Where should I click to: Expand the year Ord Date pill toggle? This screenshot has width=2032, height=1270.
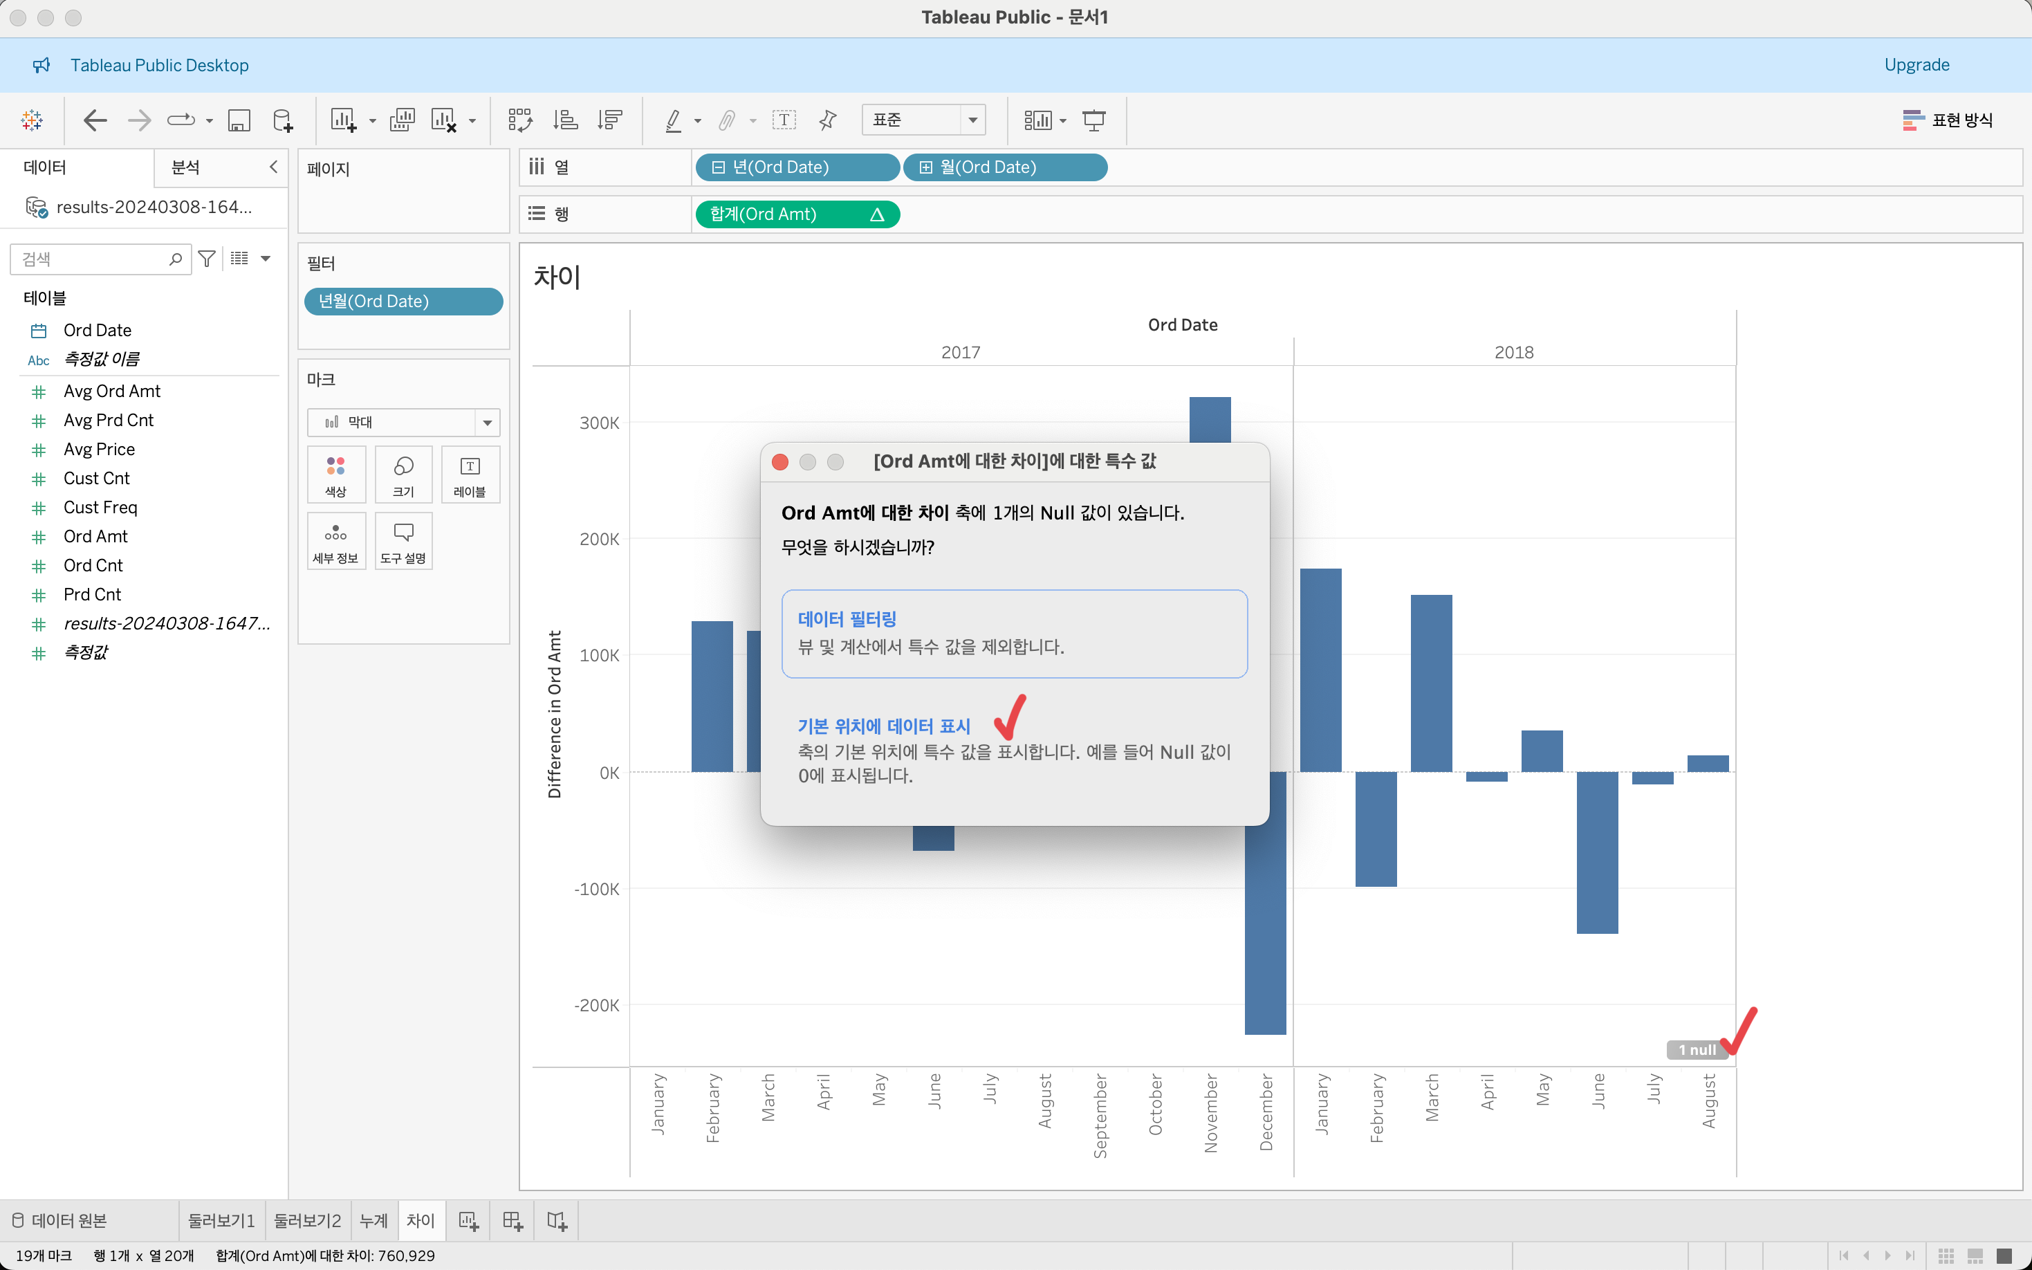click(718, 167)
